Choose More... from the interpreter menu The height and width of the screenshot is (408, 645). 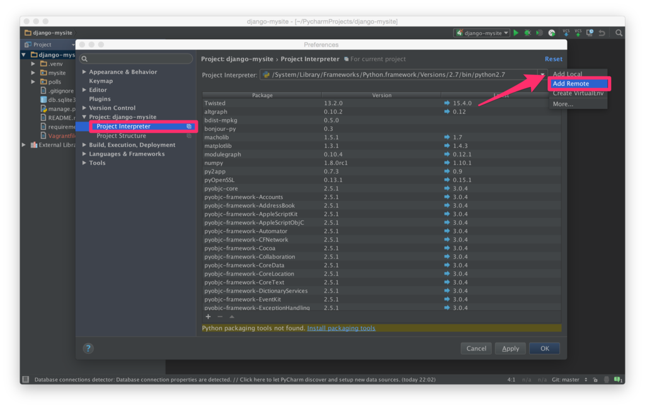pos(578,104)
